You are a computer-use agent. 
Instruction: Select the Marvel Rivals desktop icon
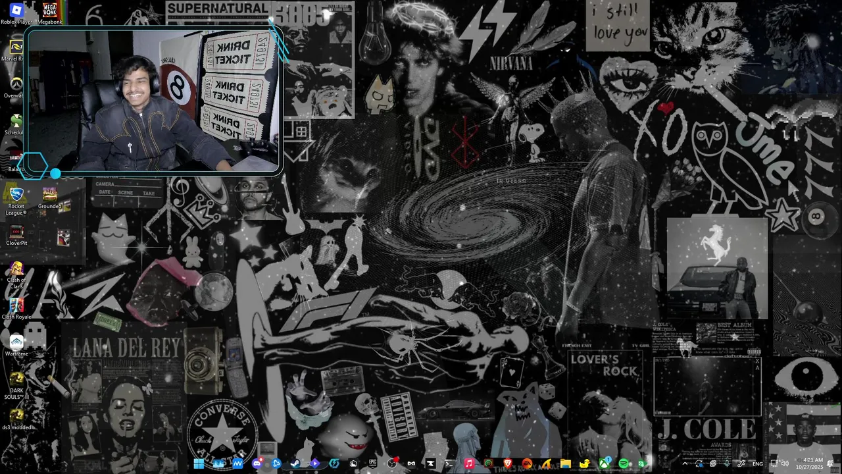[x=14, y=51]
